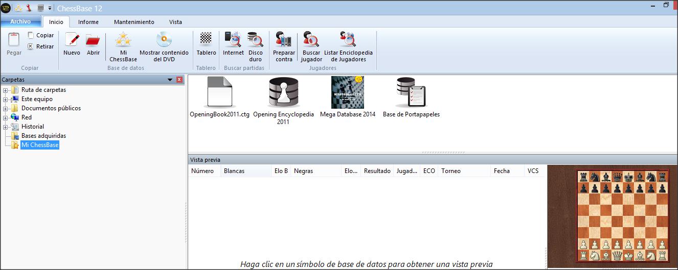The image size is (678, 270).
Task: Click the Abrir red folder icon
Action: pos(93,40)
